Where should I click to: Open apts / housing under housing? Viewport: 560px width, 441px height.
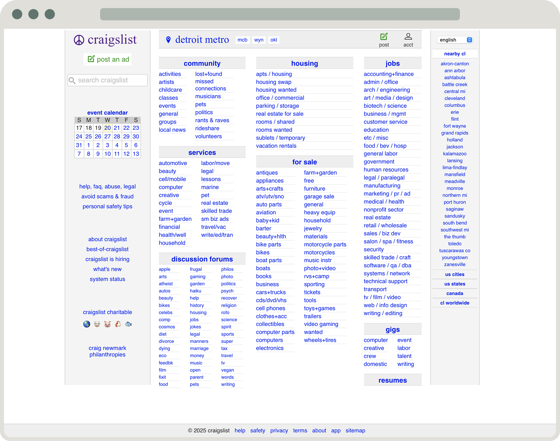coord(274,74)
